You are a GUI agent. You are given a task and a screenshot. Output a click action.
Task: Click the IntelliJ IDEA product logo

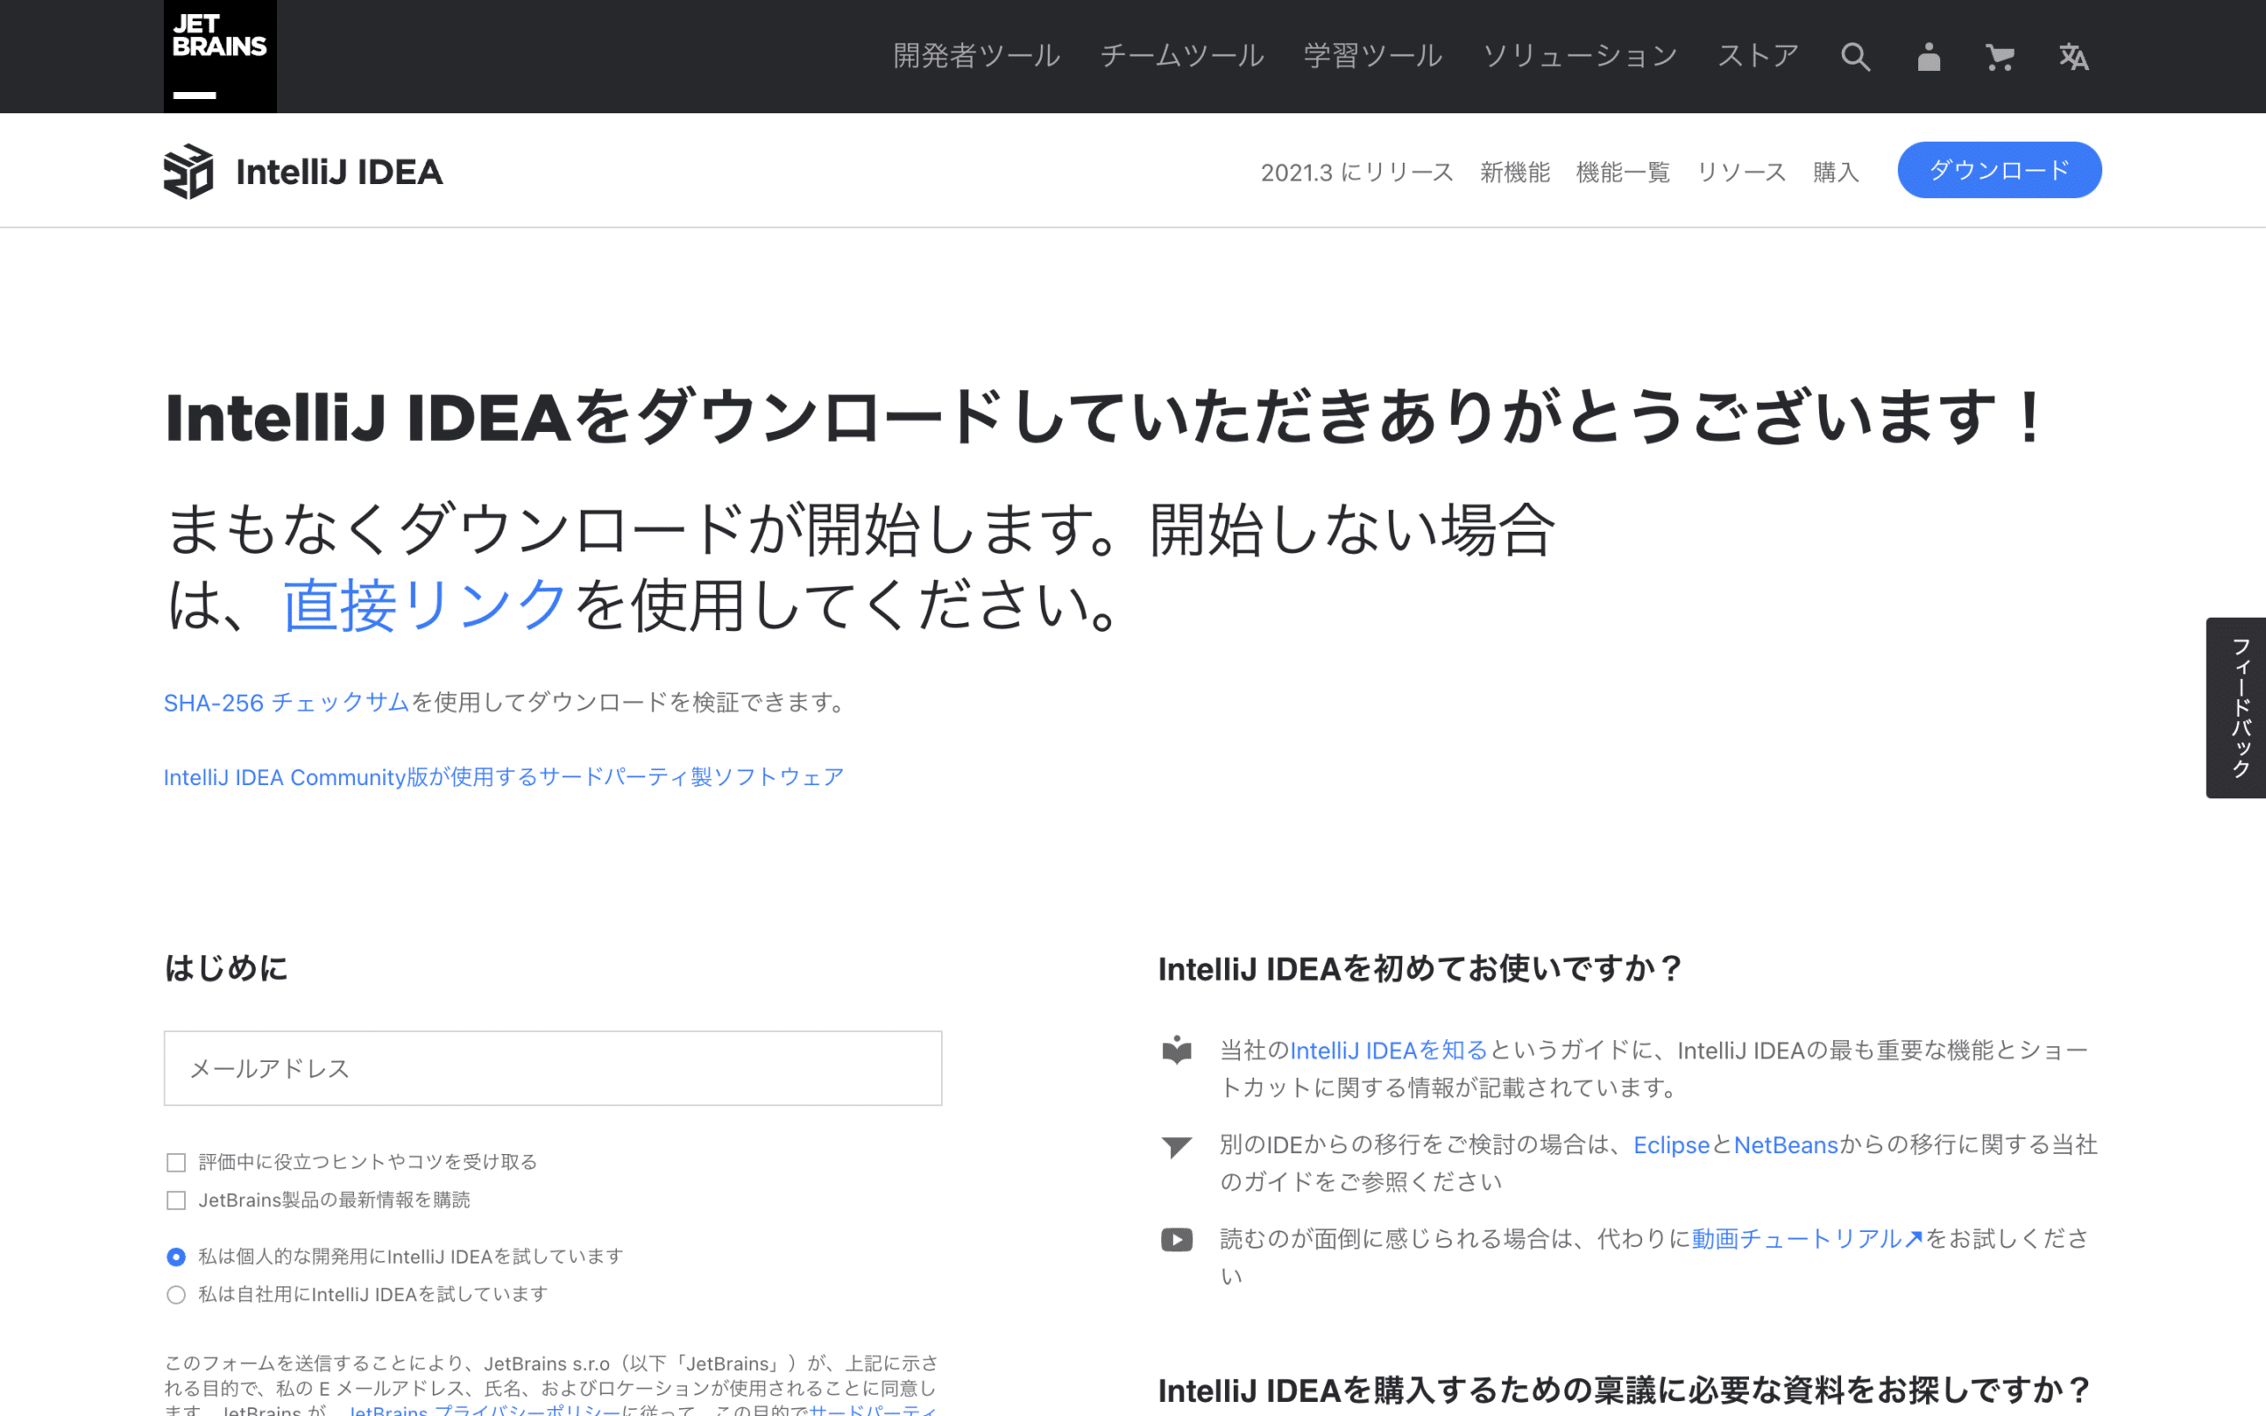coord(189,172)
